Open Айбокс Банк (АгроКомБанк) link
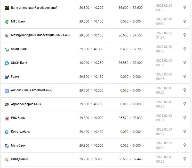 31,90
